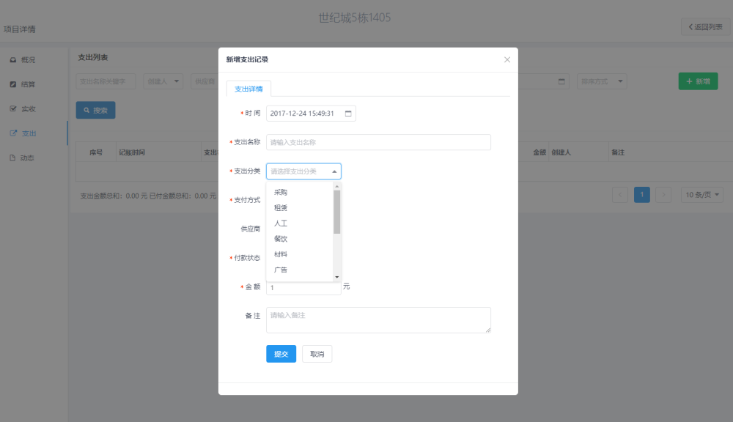Choose 广告 from the category list
The image size is (733, 422).
coord(300,270)
